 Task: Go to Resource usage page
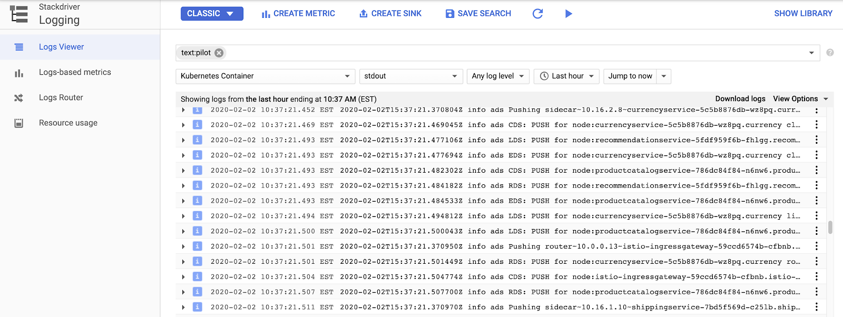[x=68, y=123]
